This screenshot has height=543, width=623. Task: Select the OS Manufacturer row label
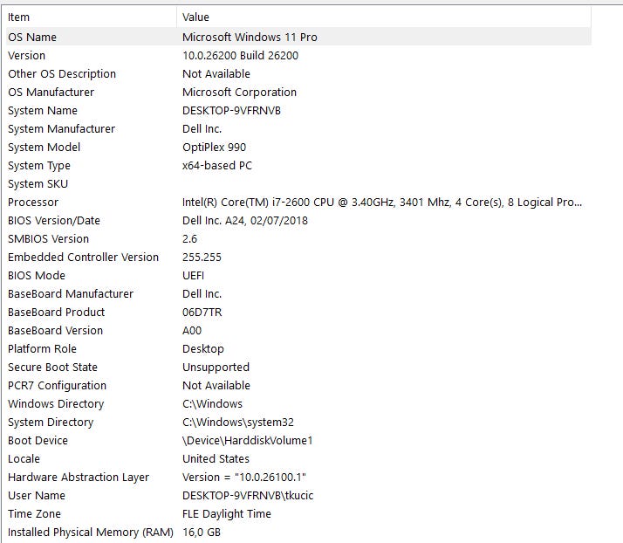pyautogui.click(x=51, y=93)
